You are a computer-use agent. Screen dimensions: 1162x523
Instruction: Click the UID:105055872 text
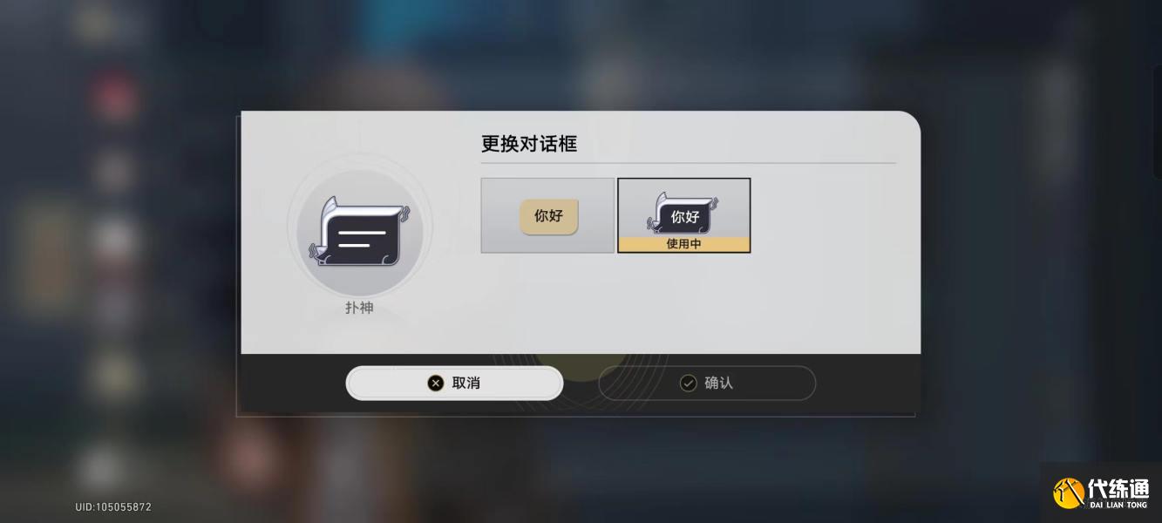coord(113,506)
